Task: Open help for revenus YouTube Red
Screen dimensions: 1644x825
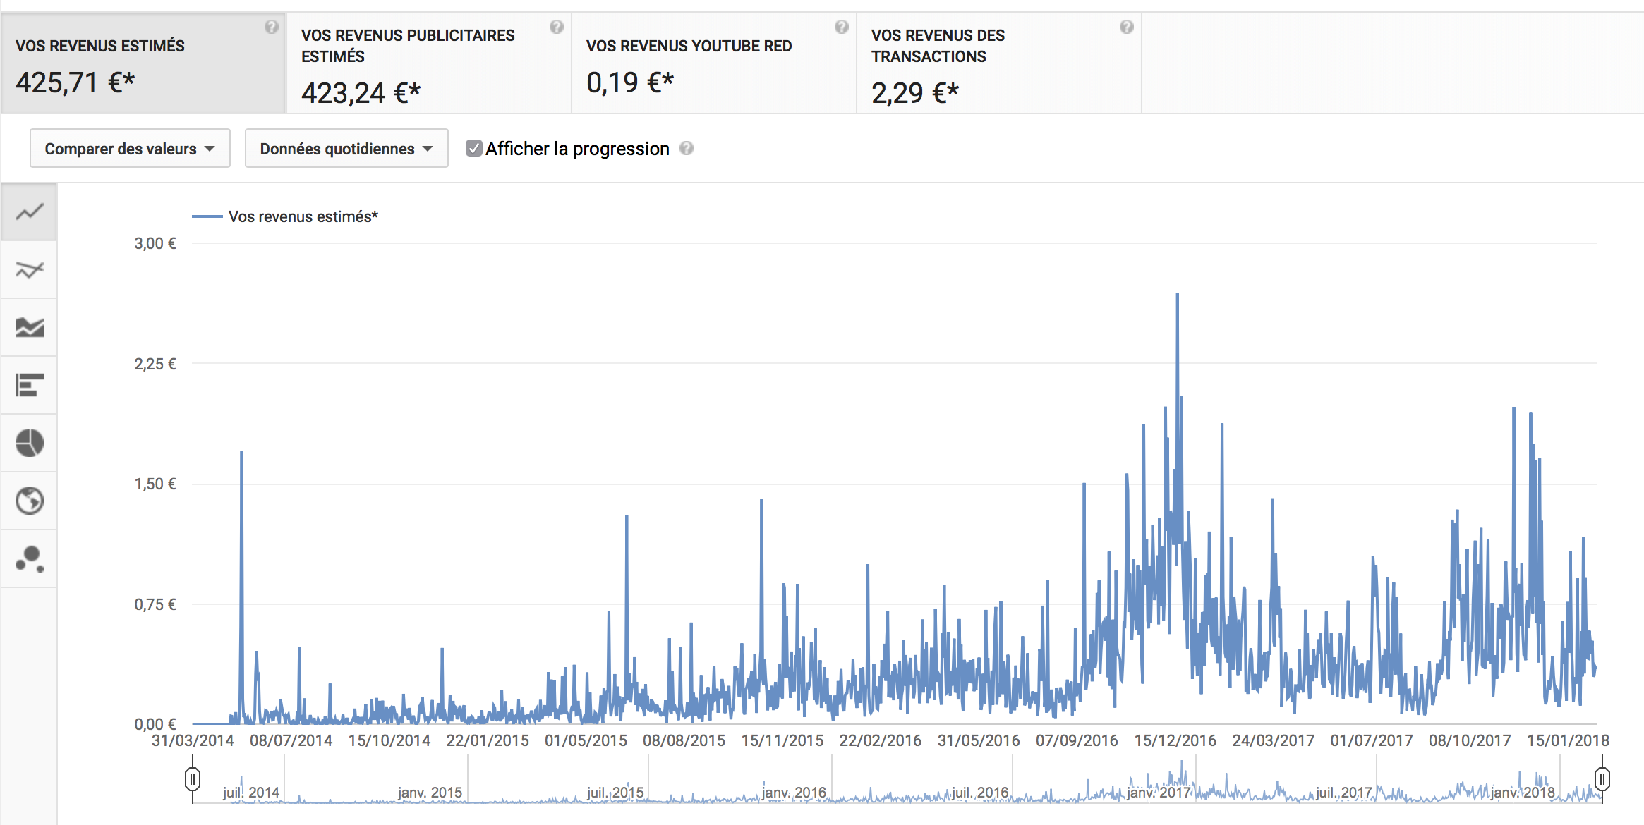Action: pos(842,27)
